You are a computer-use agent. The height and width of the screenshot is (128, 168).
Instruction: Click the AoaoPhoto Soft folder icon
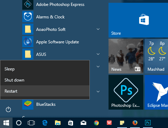(x=28, y=29)
